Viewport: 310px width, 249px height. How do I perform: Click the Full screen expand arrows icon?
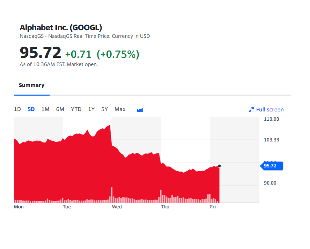(x=251, y=110)
